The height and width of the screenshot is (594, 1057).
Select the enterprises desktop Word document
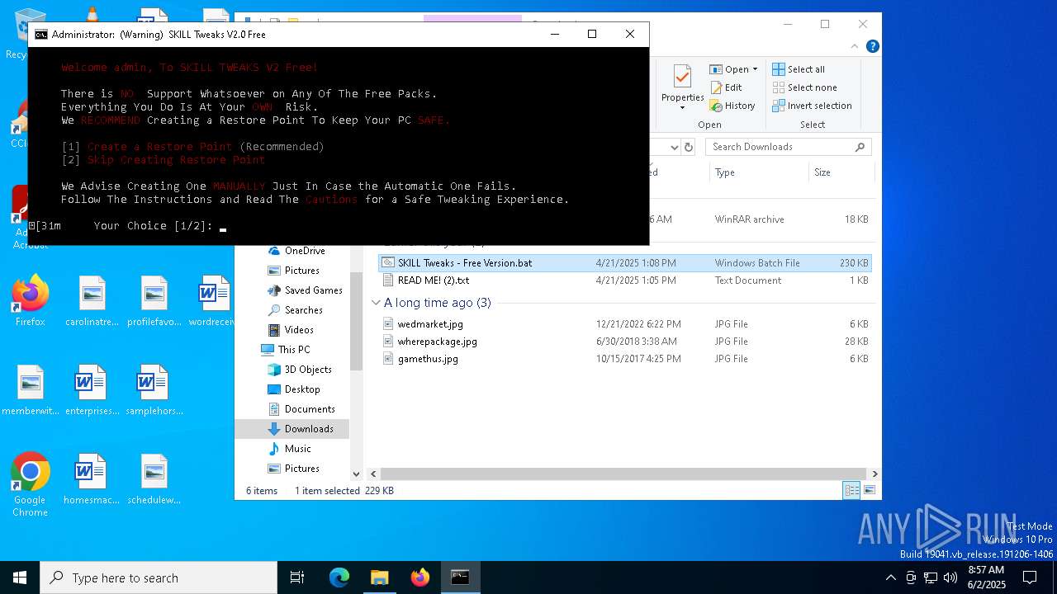[x=92, y=389]
